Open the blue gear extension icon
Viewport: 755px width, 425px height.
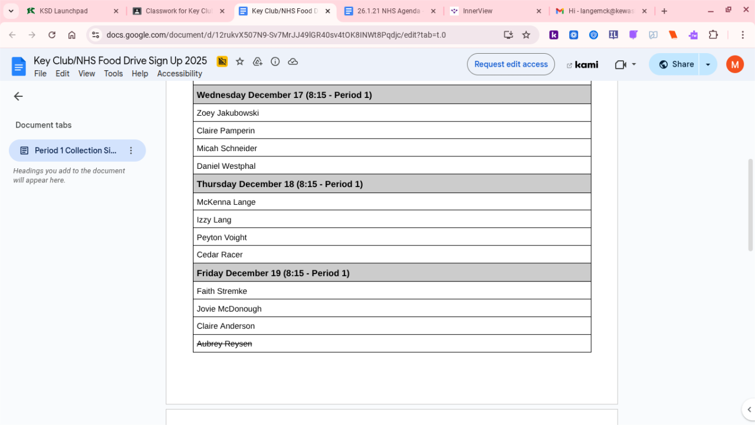pyautogui.click(x=574, y=35)
